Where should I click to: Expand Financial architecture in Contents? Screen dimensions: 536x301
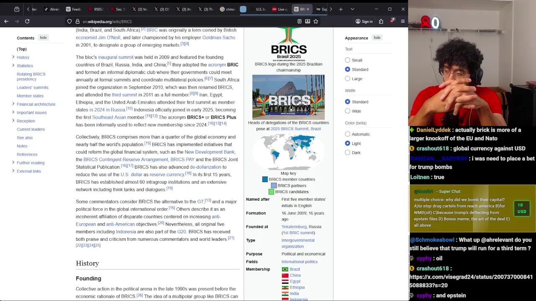click(x=13, y=104)
